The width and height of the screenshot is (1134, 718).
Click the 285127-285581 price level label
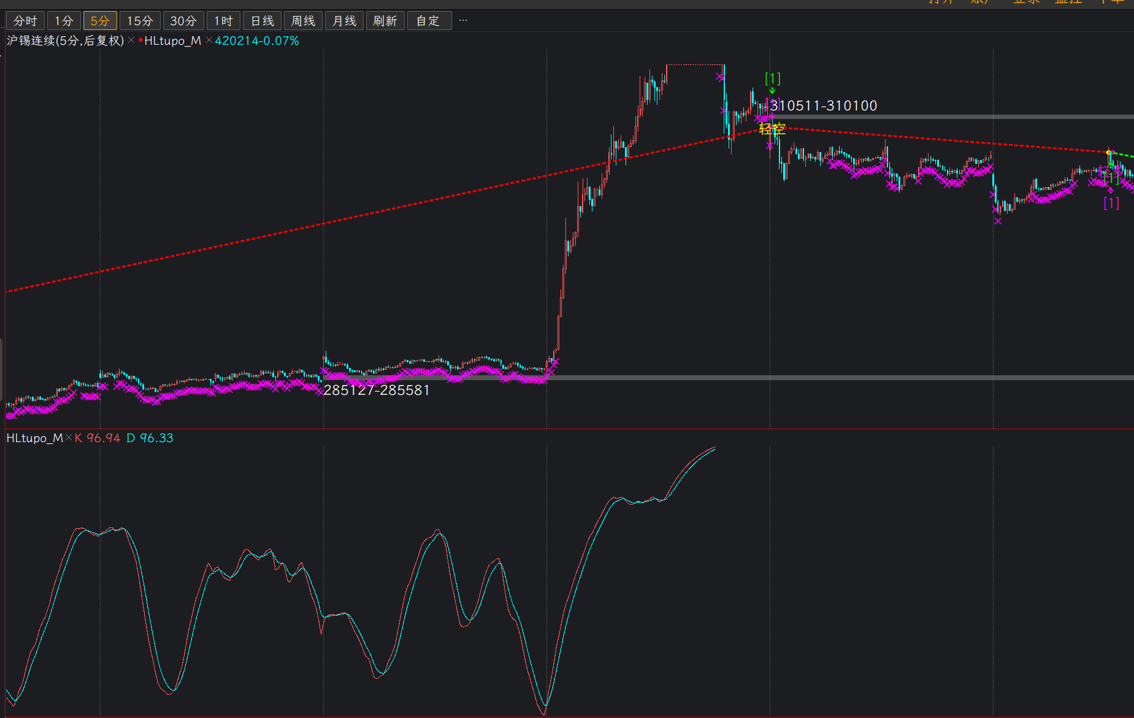(x=377, y=390)
